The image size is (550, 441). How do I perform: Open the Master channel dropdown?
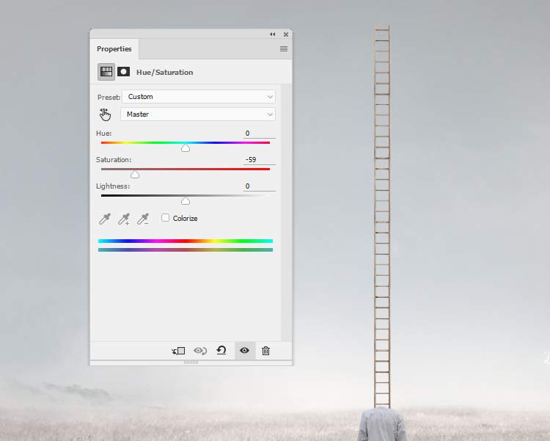[x=198, y=114]
